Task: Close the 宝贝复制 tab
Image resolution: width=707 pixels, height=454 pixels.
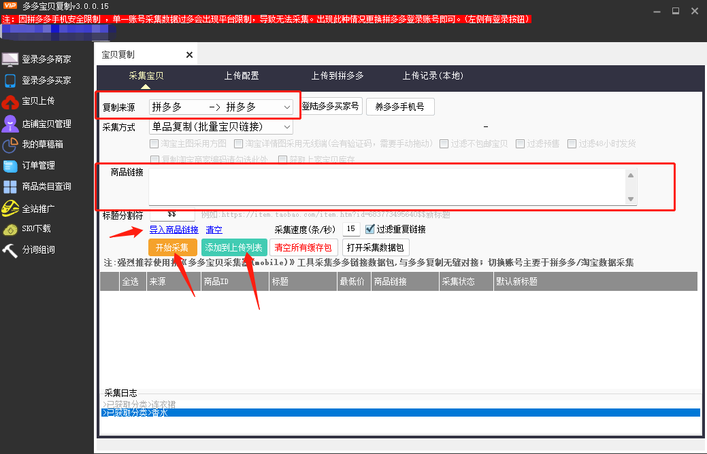Action: (x=189, y=54)
